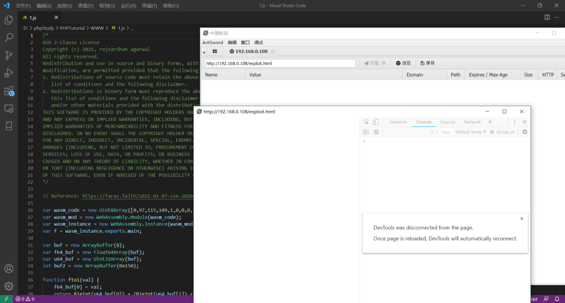Screen dimensions: 565x303
Task: Click the 浏览 browse button in AntSword
Action: (x=403, y=63)
